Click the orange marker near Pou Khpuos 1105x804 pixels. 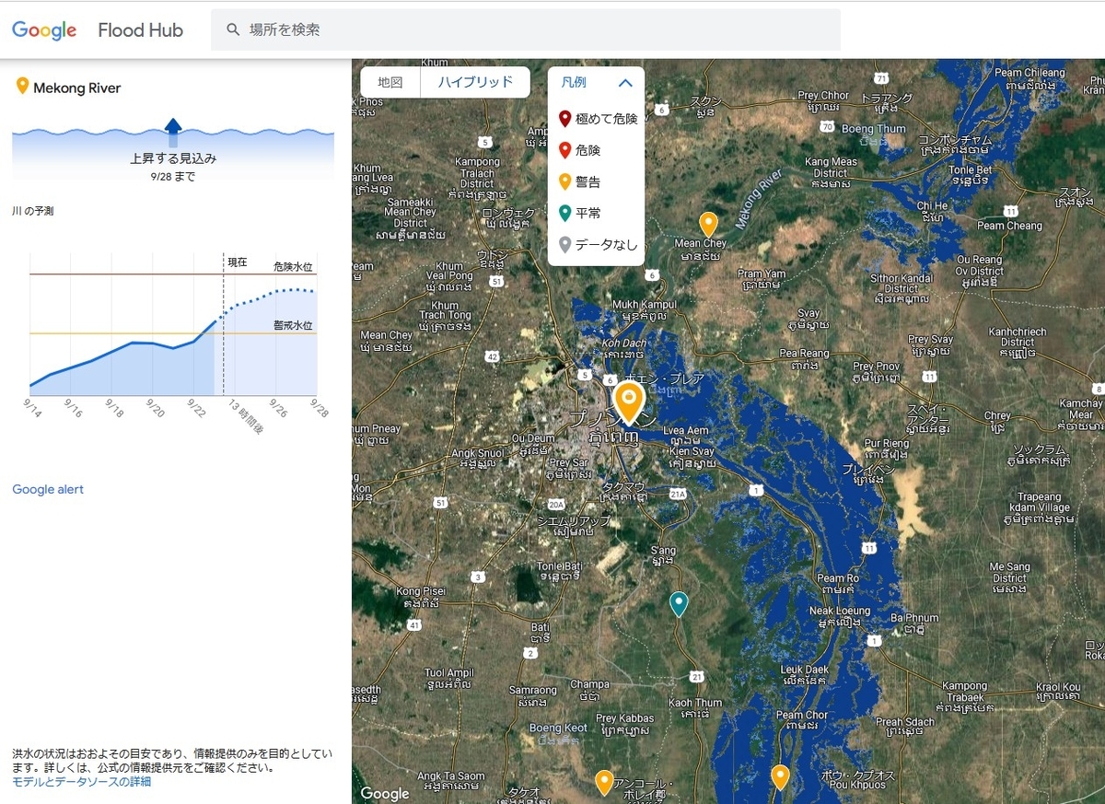pos(780,777)
